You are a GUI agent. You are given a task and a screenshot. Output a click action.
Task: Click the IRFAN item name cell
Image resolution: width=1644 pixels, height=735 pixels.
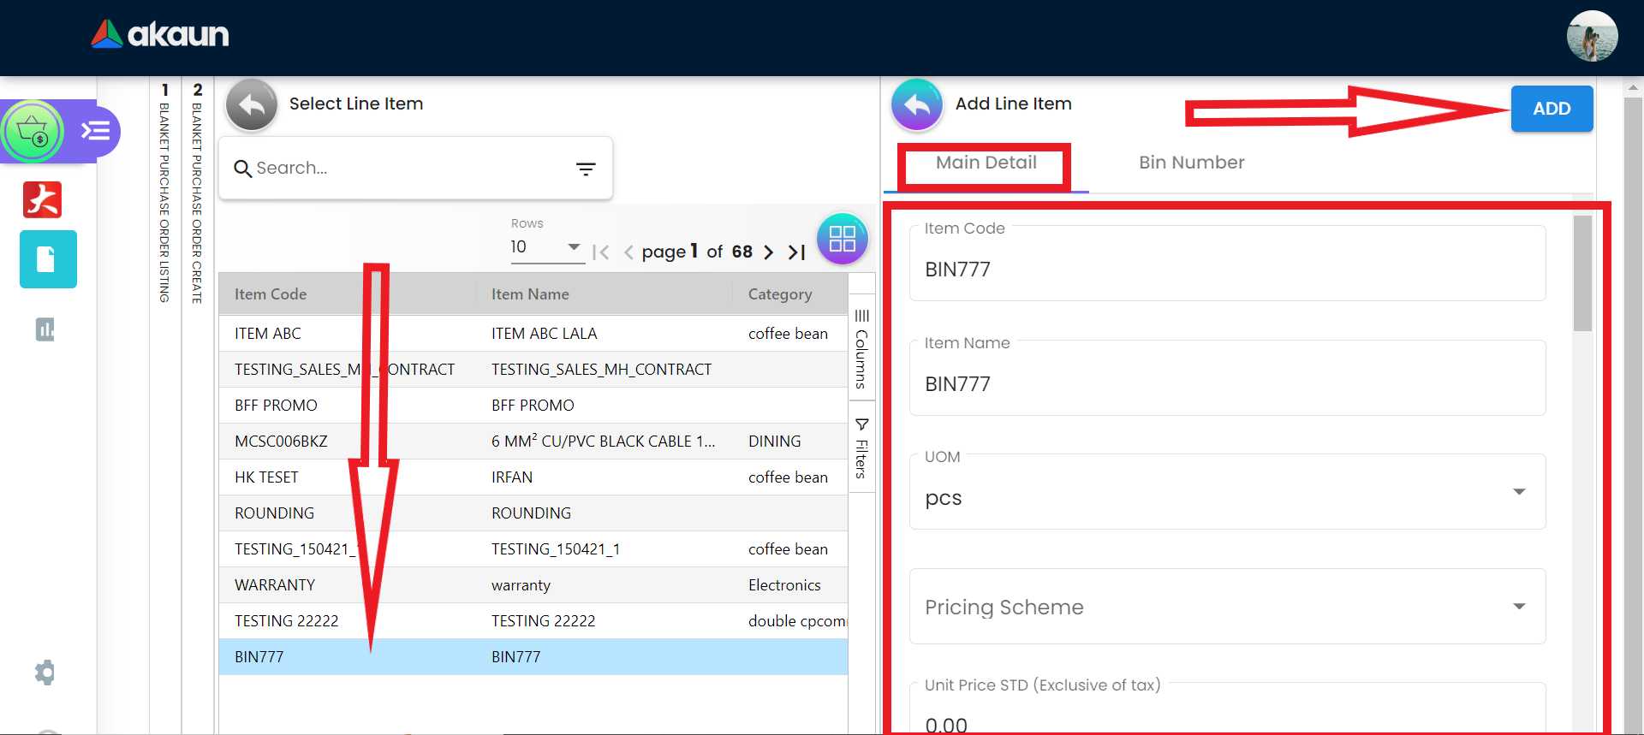512,477
